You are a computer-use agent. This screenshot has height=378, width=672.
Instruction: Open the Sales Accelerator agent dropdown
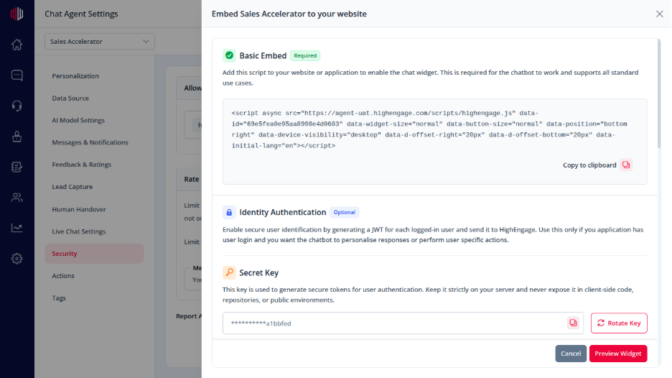pyautogui.click(x=99, y=42)
